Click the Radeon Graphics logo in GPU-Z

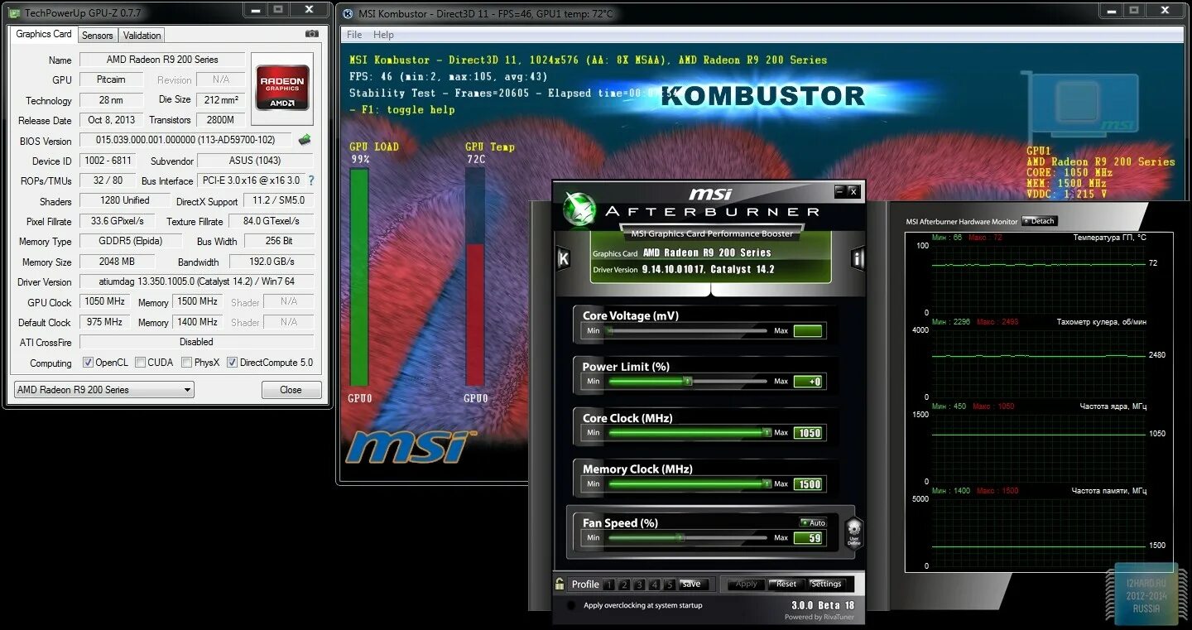coord(282,89)
